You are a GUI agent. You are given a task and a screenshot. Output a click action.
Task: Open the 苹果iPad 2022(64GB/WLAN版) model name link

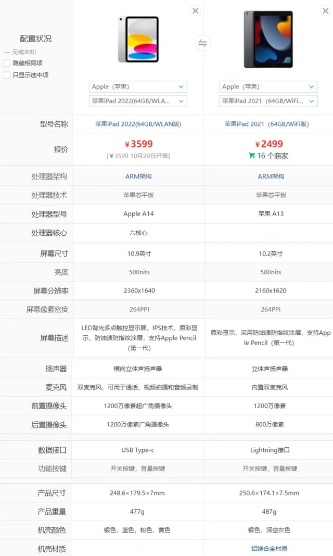click(x=138, y=124)
